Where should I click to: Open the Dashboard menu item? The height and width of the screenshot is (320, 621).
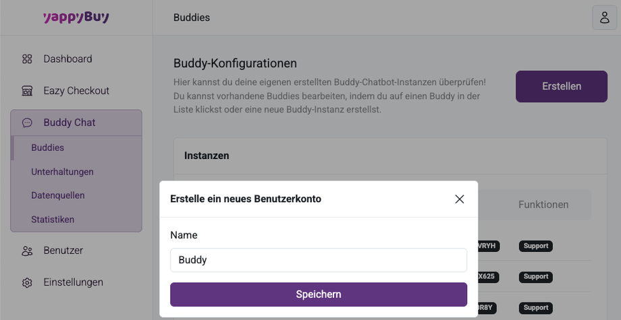[x=67, y=59]
